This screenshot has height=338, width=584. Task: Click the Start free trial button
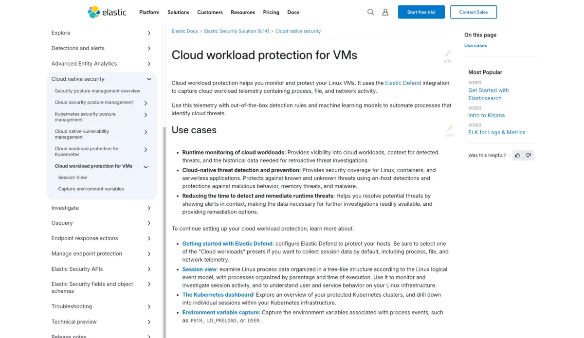click(x=421, y=12)
